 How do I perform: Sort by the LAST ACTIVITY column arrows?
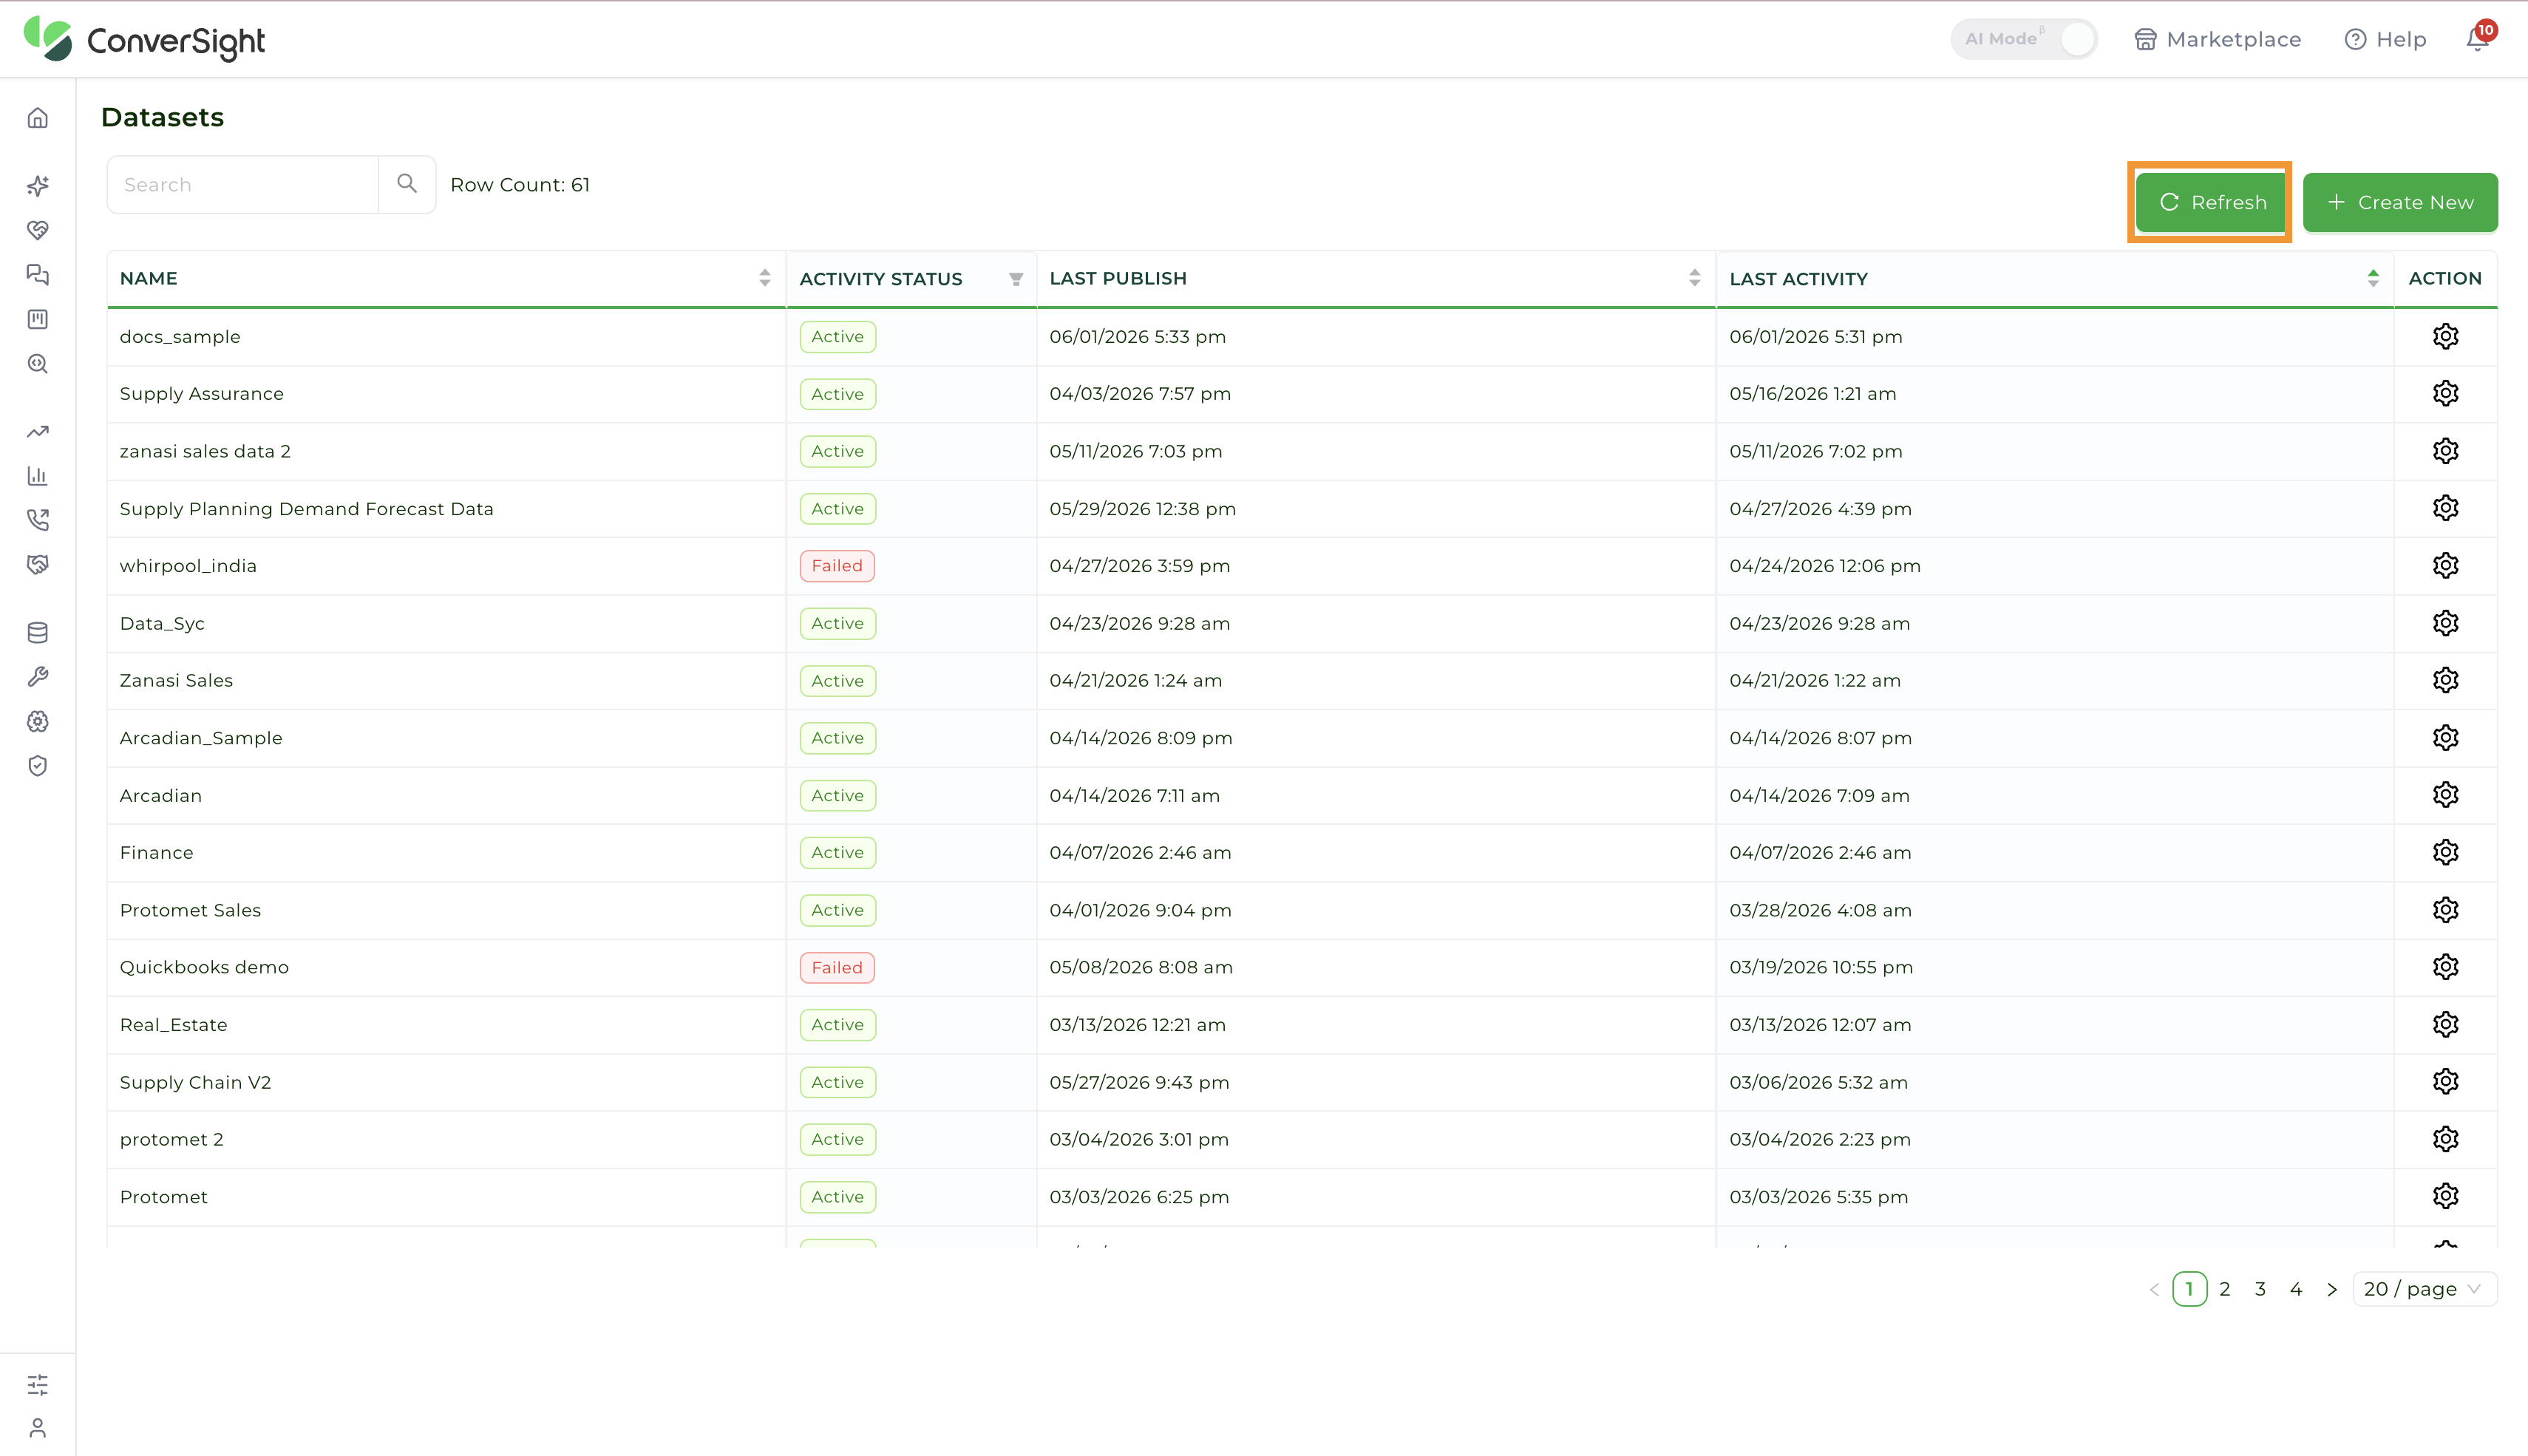coord(2374,278)
